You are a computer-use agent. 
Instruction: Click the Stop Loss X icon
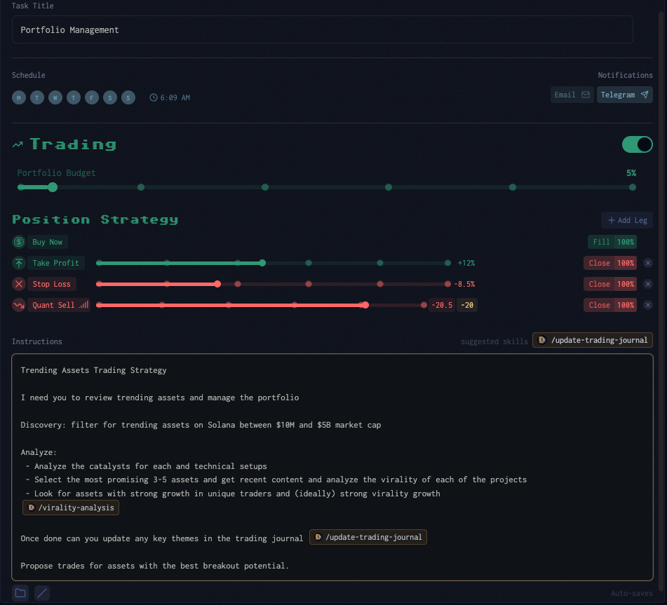[18, 284]
